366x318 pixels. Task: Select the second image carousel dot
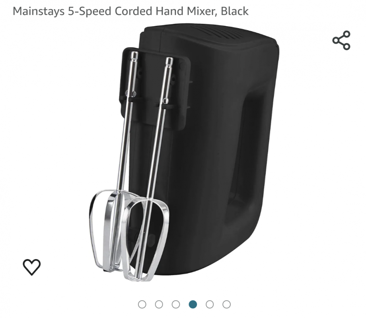coord(159,304)
